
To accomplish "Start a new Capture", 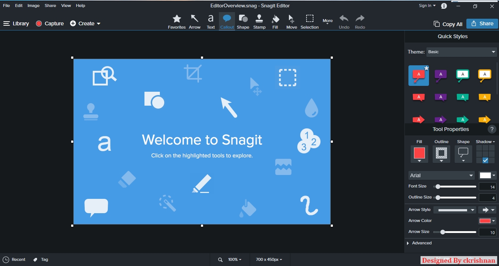I will point(49,23).
